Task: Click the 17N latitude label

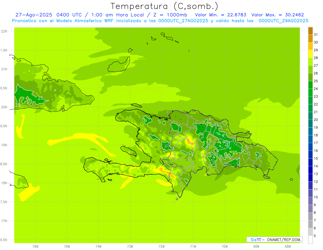Action: 4,221
